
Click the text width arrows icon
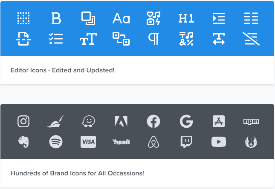[219, 39]
